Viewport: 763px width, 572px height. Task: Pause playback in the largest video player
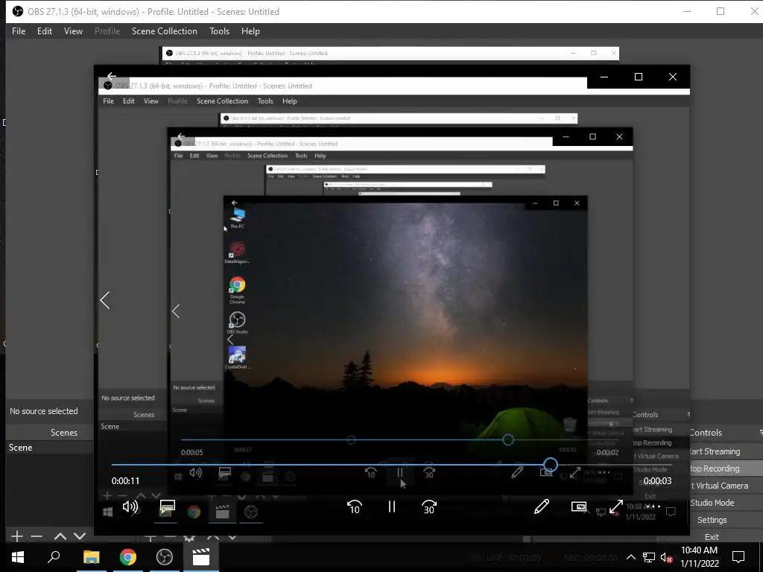click(392, 506)
